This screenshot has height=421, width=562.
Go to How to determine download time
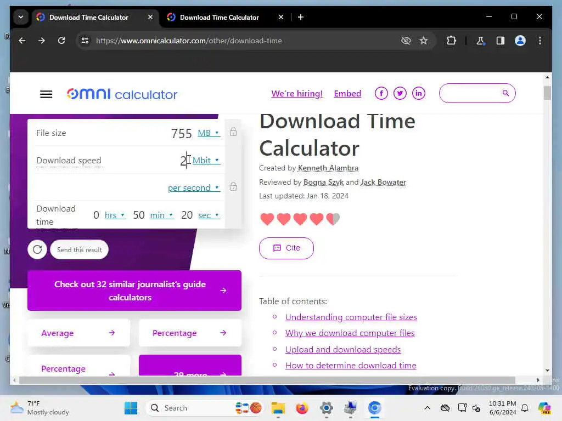[x=351, y=365]
